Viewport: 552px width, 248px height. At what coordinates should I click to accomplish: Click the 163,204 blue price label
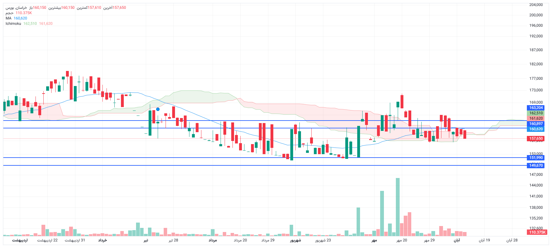pyautogui.click(x=536, y=108)
